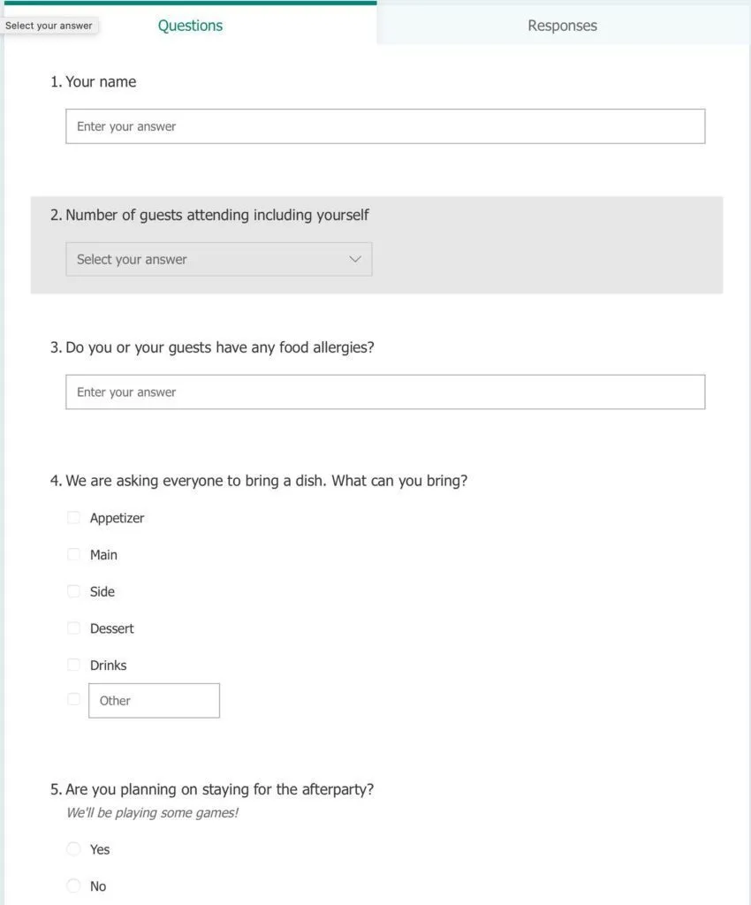Click the Other dish text field
Viewport: 751px width, 905px height.
click(x=155, y=701)
